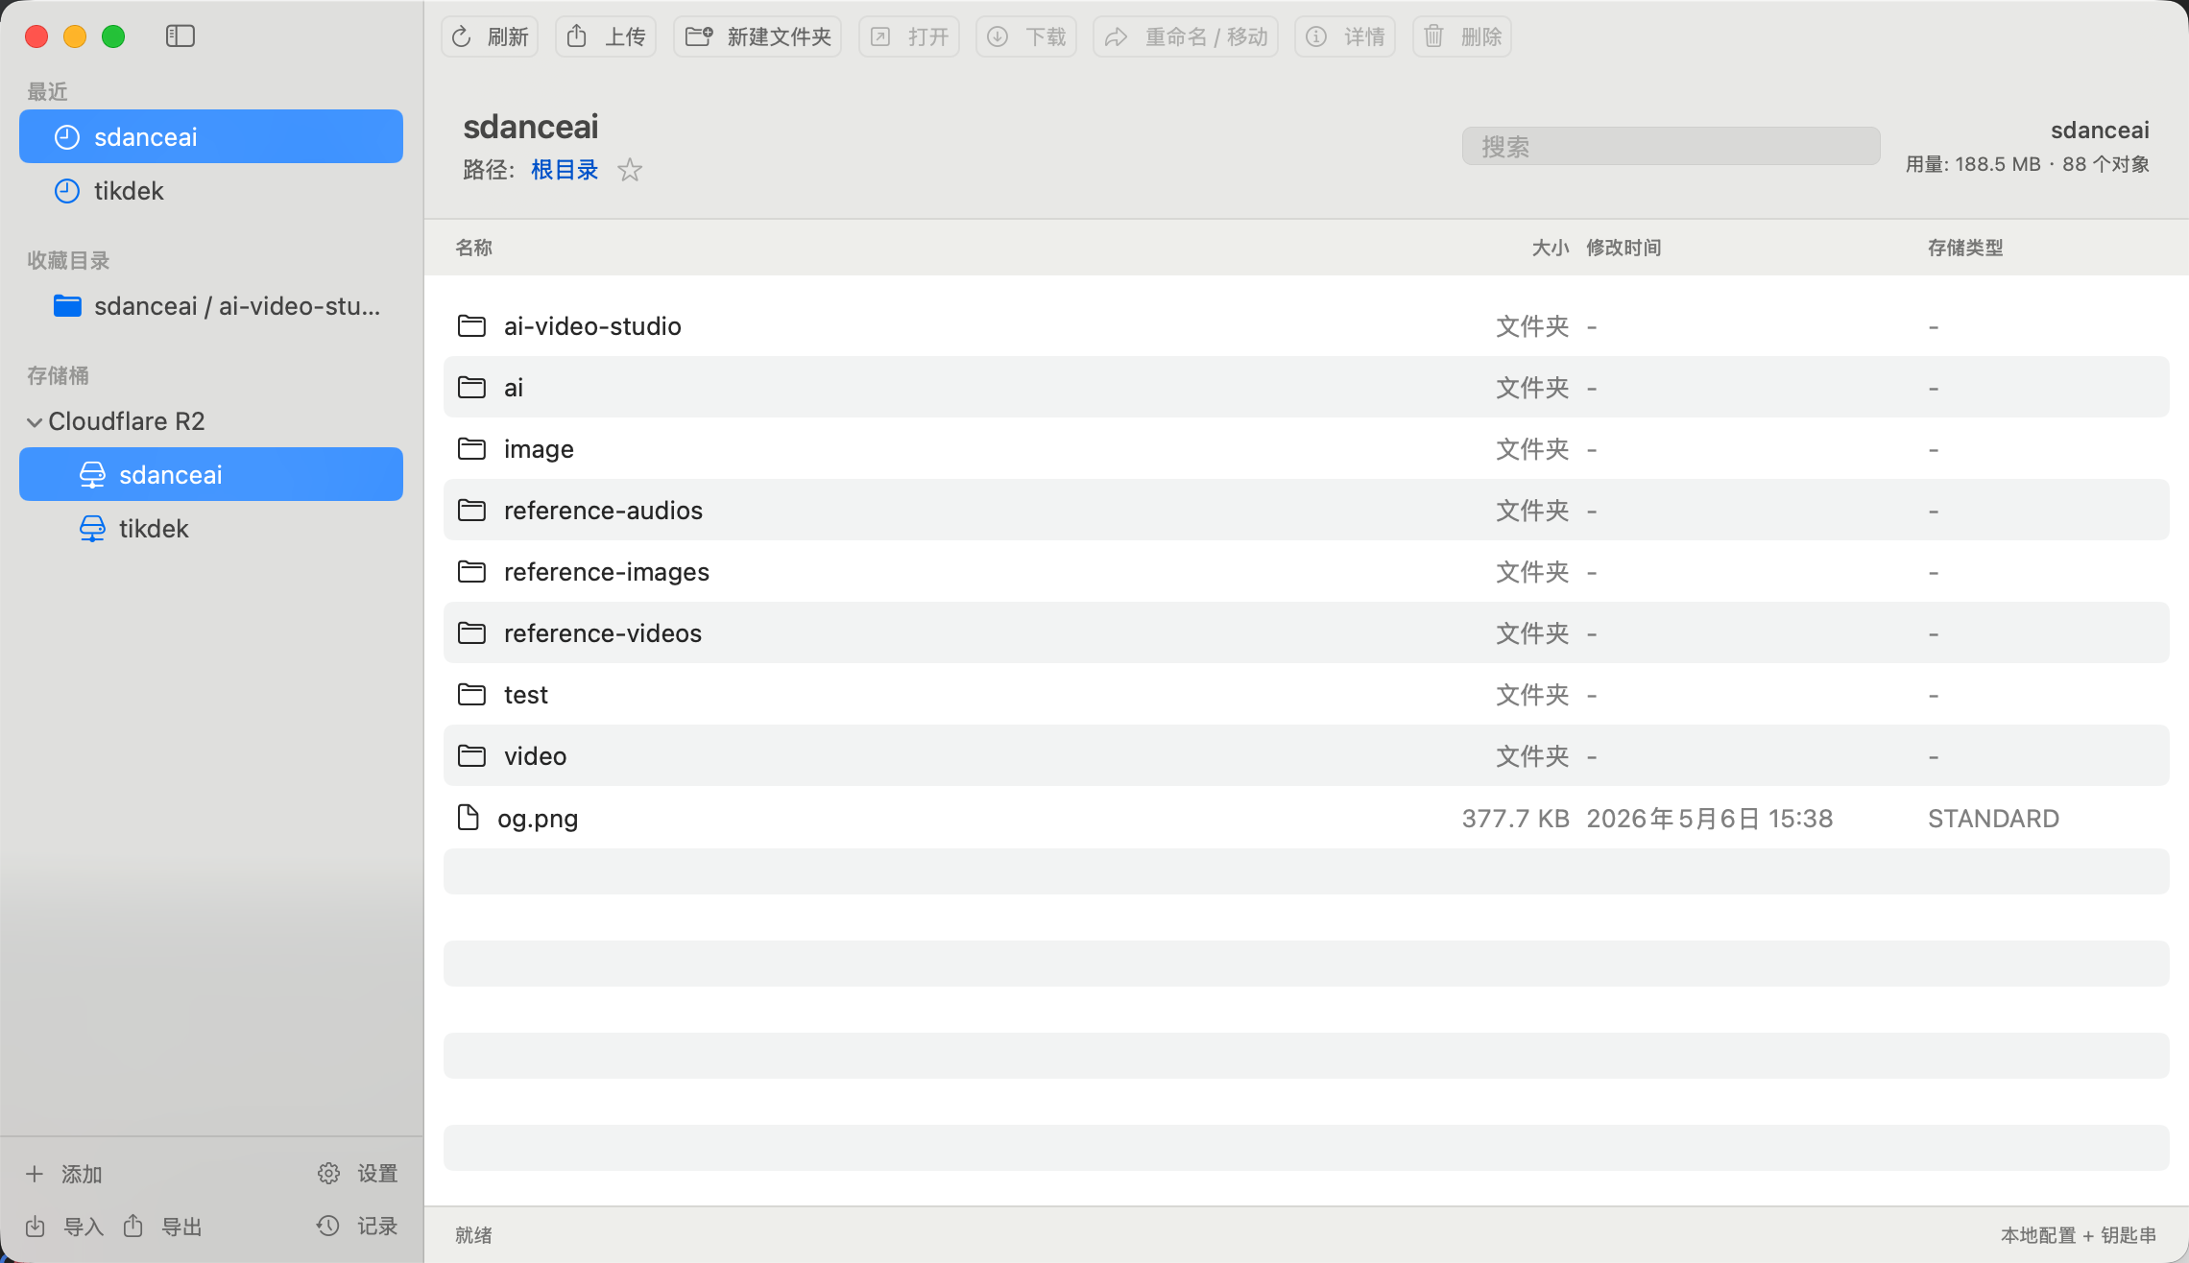The image size is (2189, 1263).
Task: Select the image folder row
Action: 1306,448
